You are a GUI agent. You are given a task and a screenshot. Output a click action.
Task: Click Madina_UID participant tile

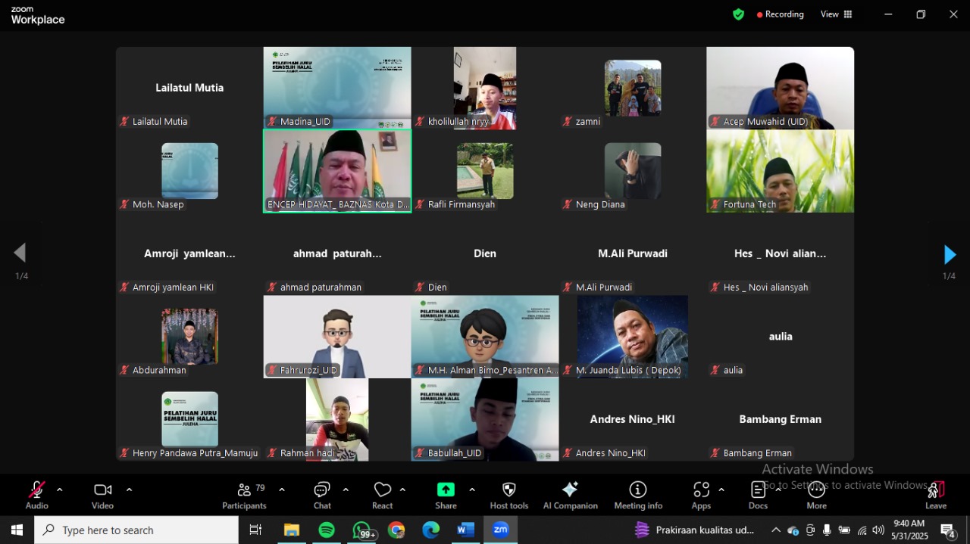click(x=337, y=88)
